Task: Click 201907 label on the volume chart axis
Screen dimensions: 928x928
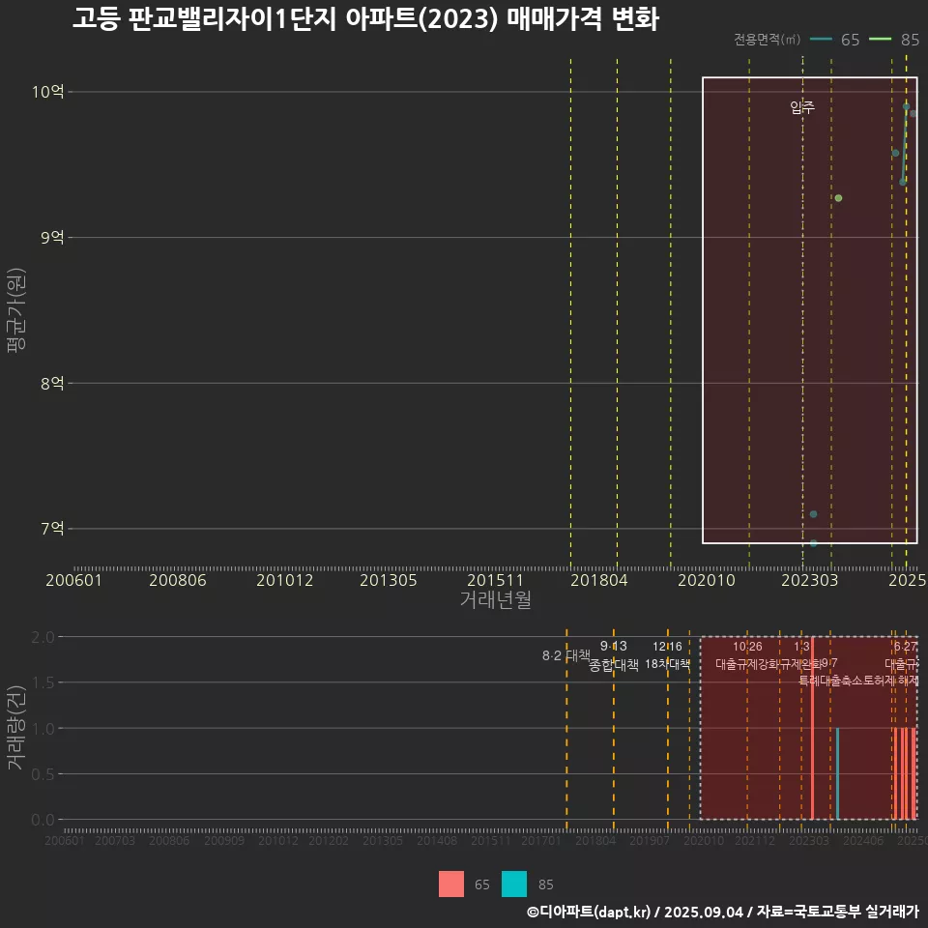Action: tap(650, 840)
